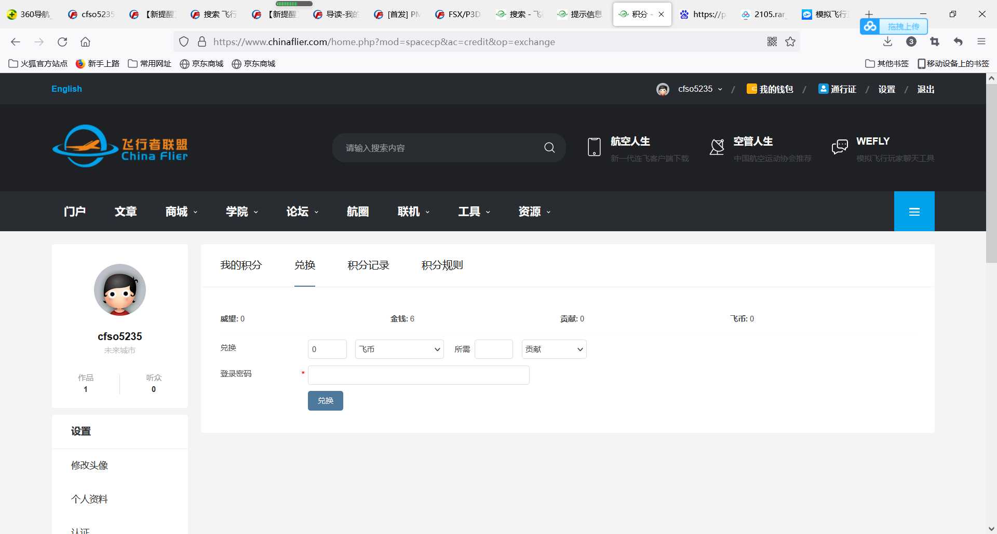The width and height of the screenshot is (997, 534).
Task: Click the 退出 logout link
Action: pos(925,89)
